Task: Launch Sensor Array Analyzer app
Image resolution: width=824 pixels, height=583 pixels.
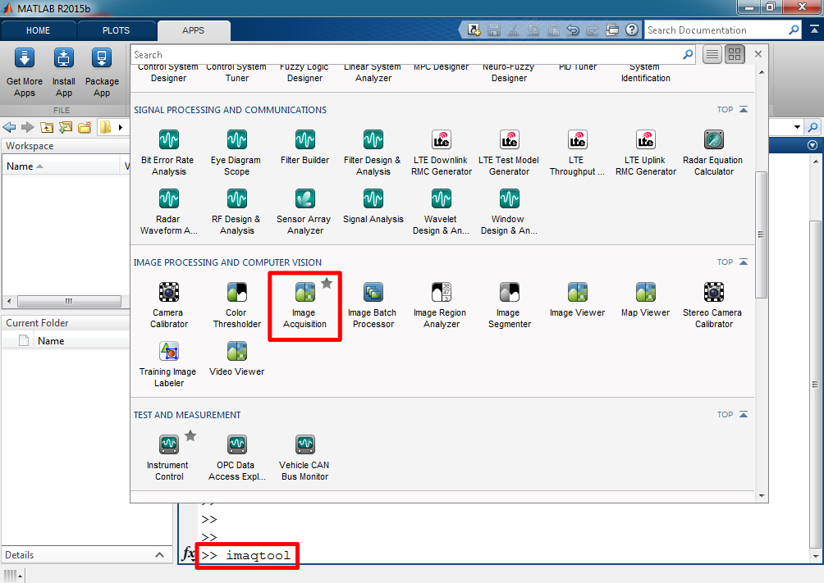Action: coord(304,212)
